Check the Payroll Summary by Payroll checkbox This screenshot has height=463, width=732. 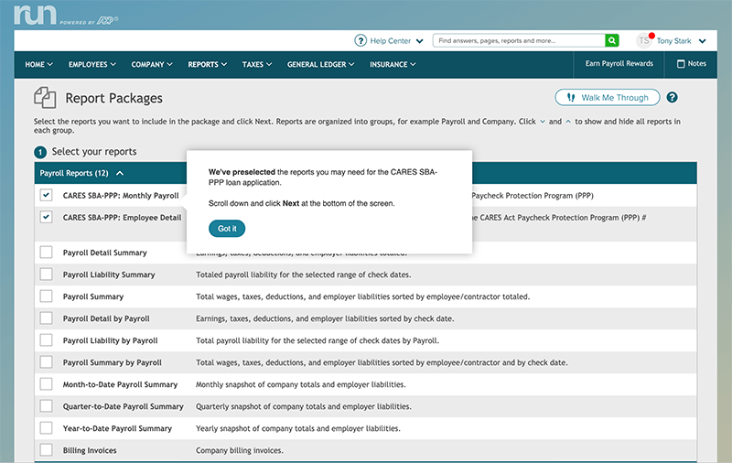click(x=46, y=361)
